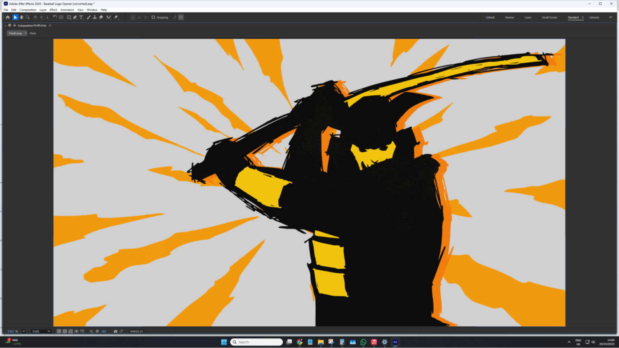The width and height of the screenshot is (619, 348).
Task: Select the Hand tool
Action: tap(21, 17)
